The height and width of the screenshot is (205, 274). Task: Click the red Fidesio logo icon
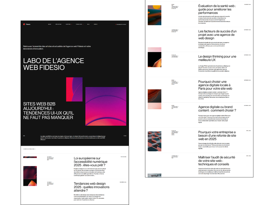(24, 25)
